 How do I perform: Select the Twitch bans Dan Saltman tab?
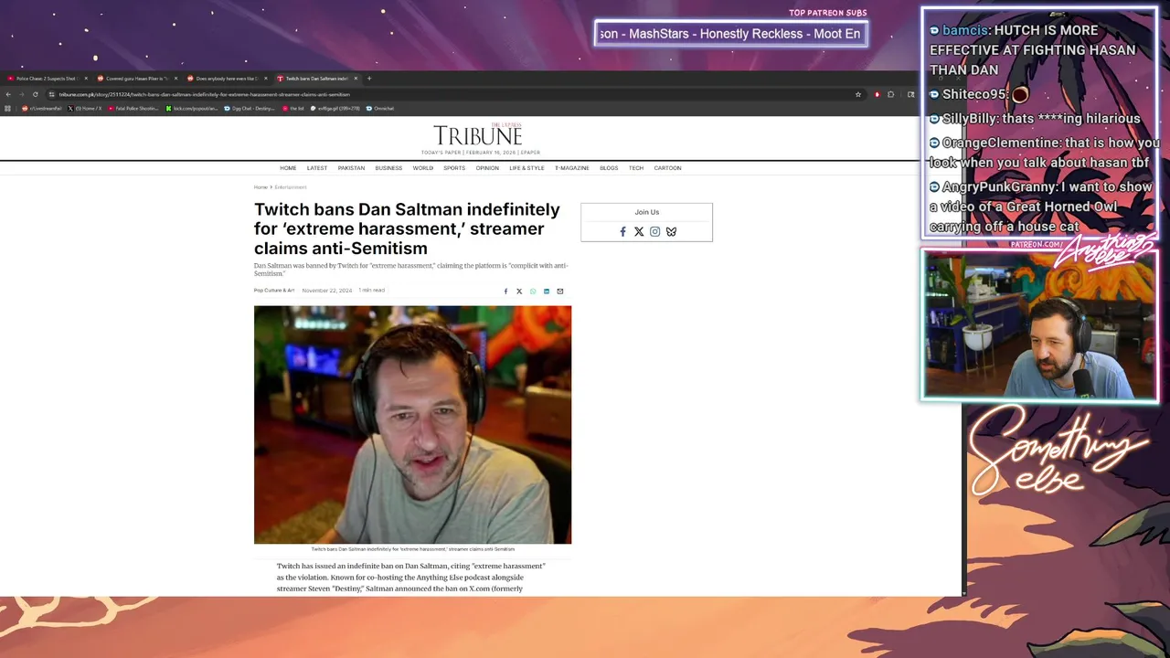[315, 79]
